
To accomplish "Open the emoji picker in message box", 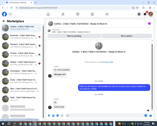I will [146, 116].
